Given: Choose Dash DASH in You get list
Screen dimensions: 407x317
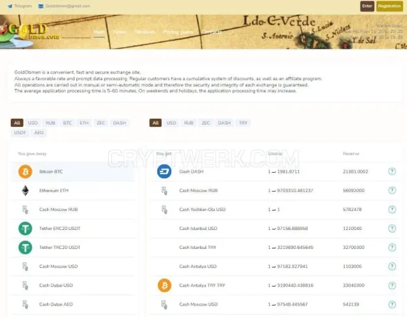Looking at the screenshot, I should (191, 172).
